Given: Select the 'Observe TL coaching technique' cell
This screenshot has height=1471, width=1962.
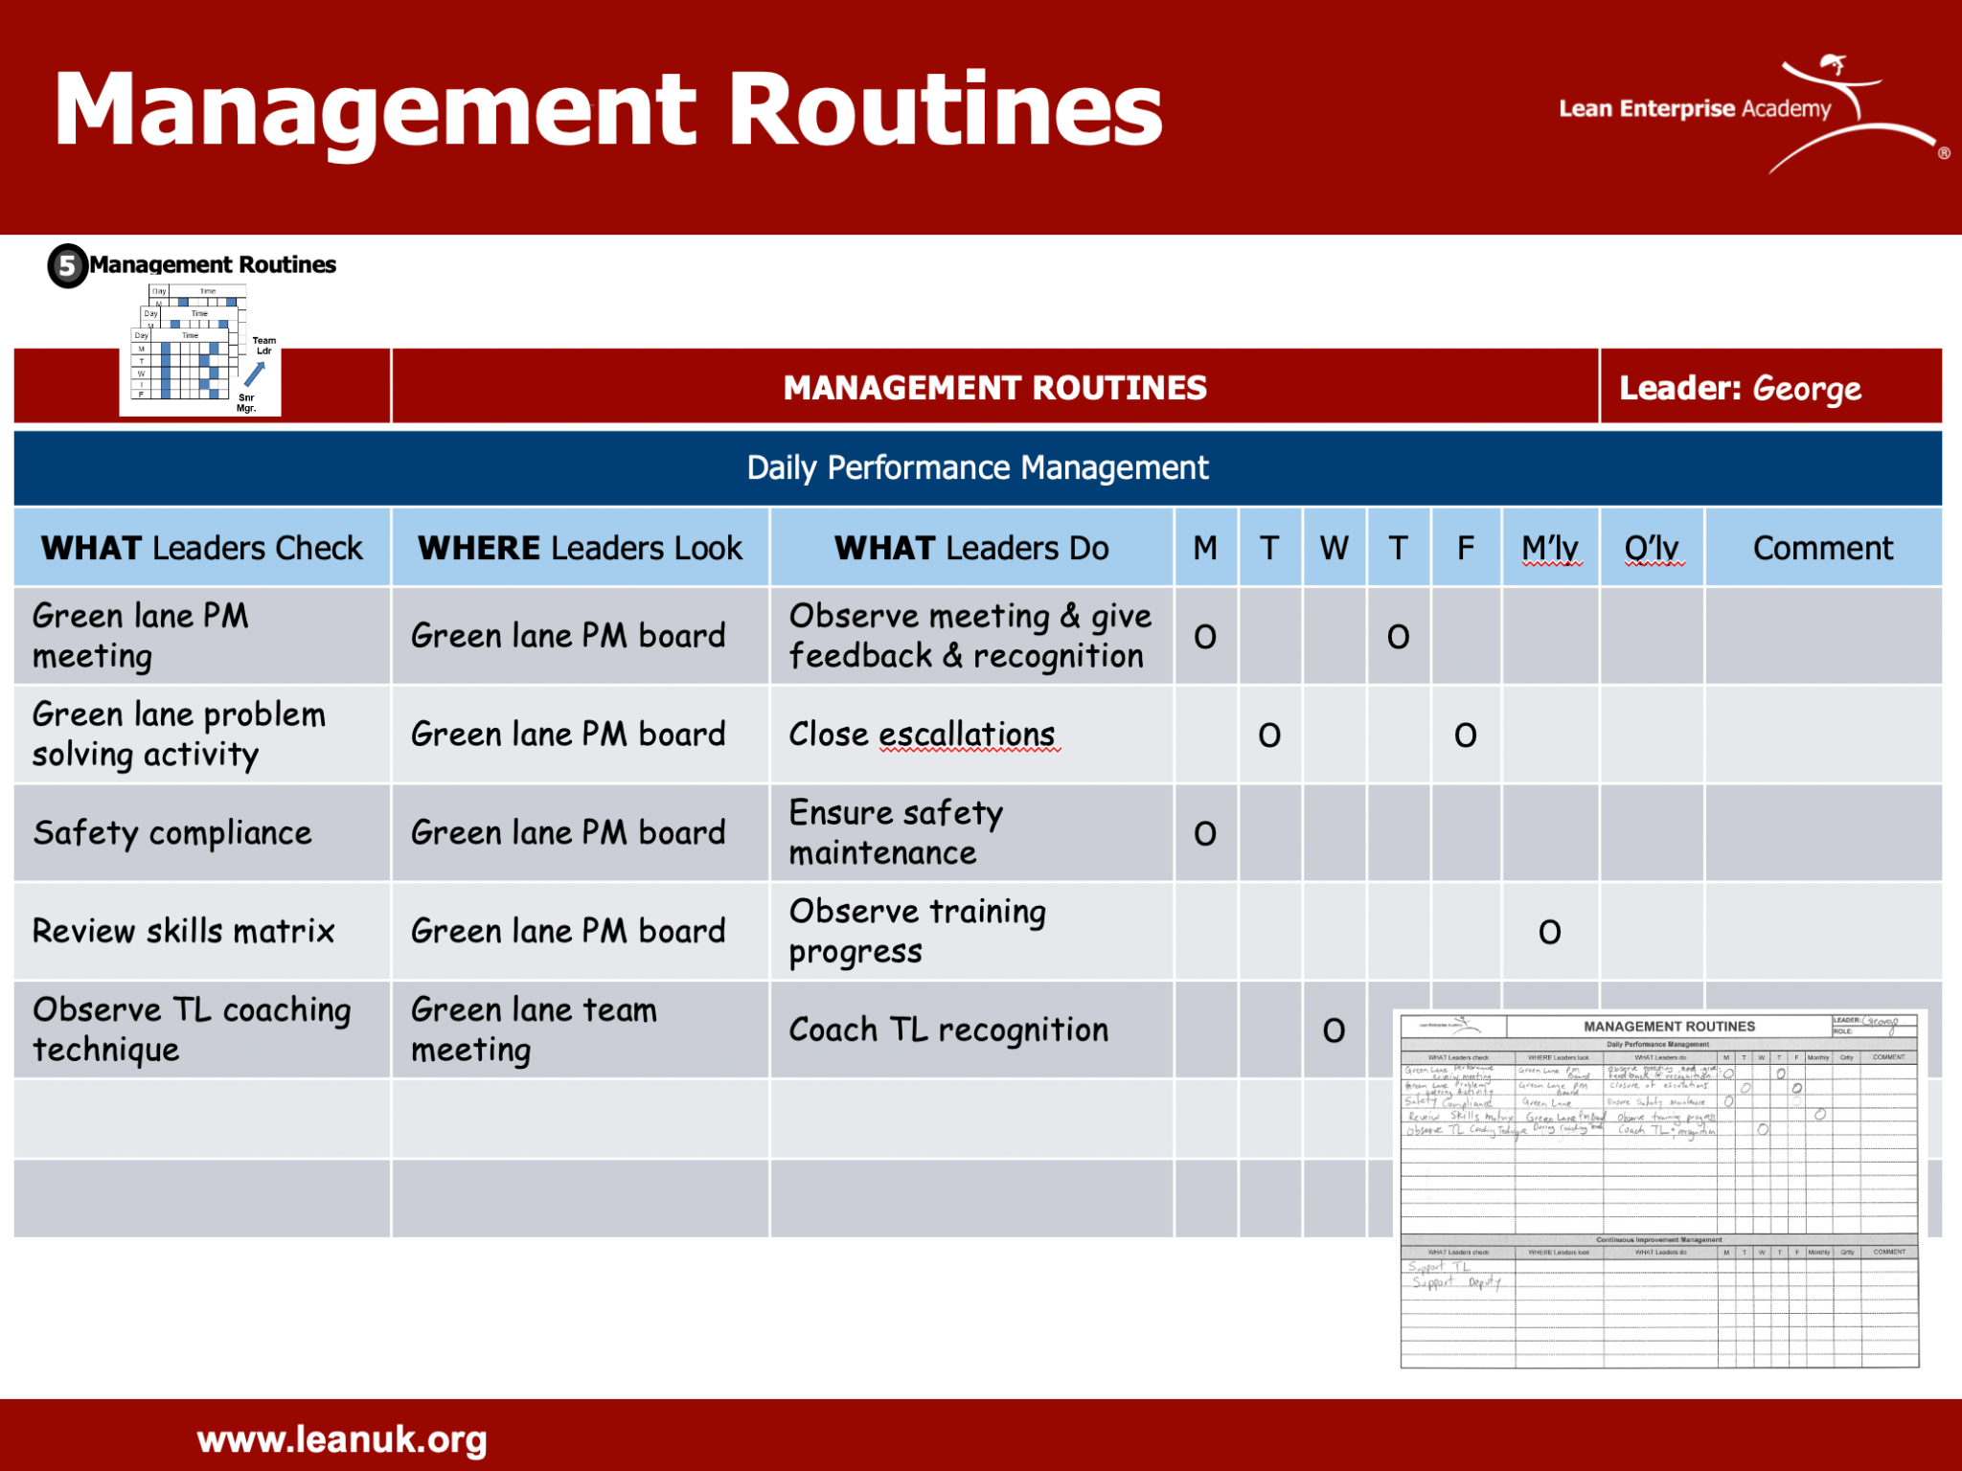Looking at the screenshot, I should (x=202, y=1030).
